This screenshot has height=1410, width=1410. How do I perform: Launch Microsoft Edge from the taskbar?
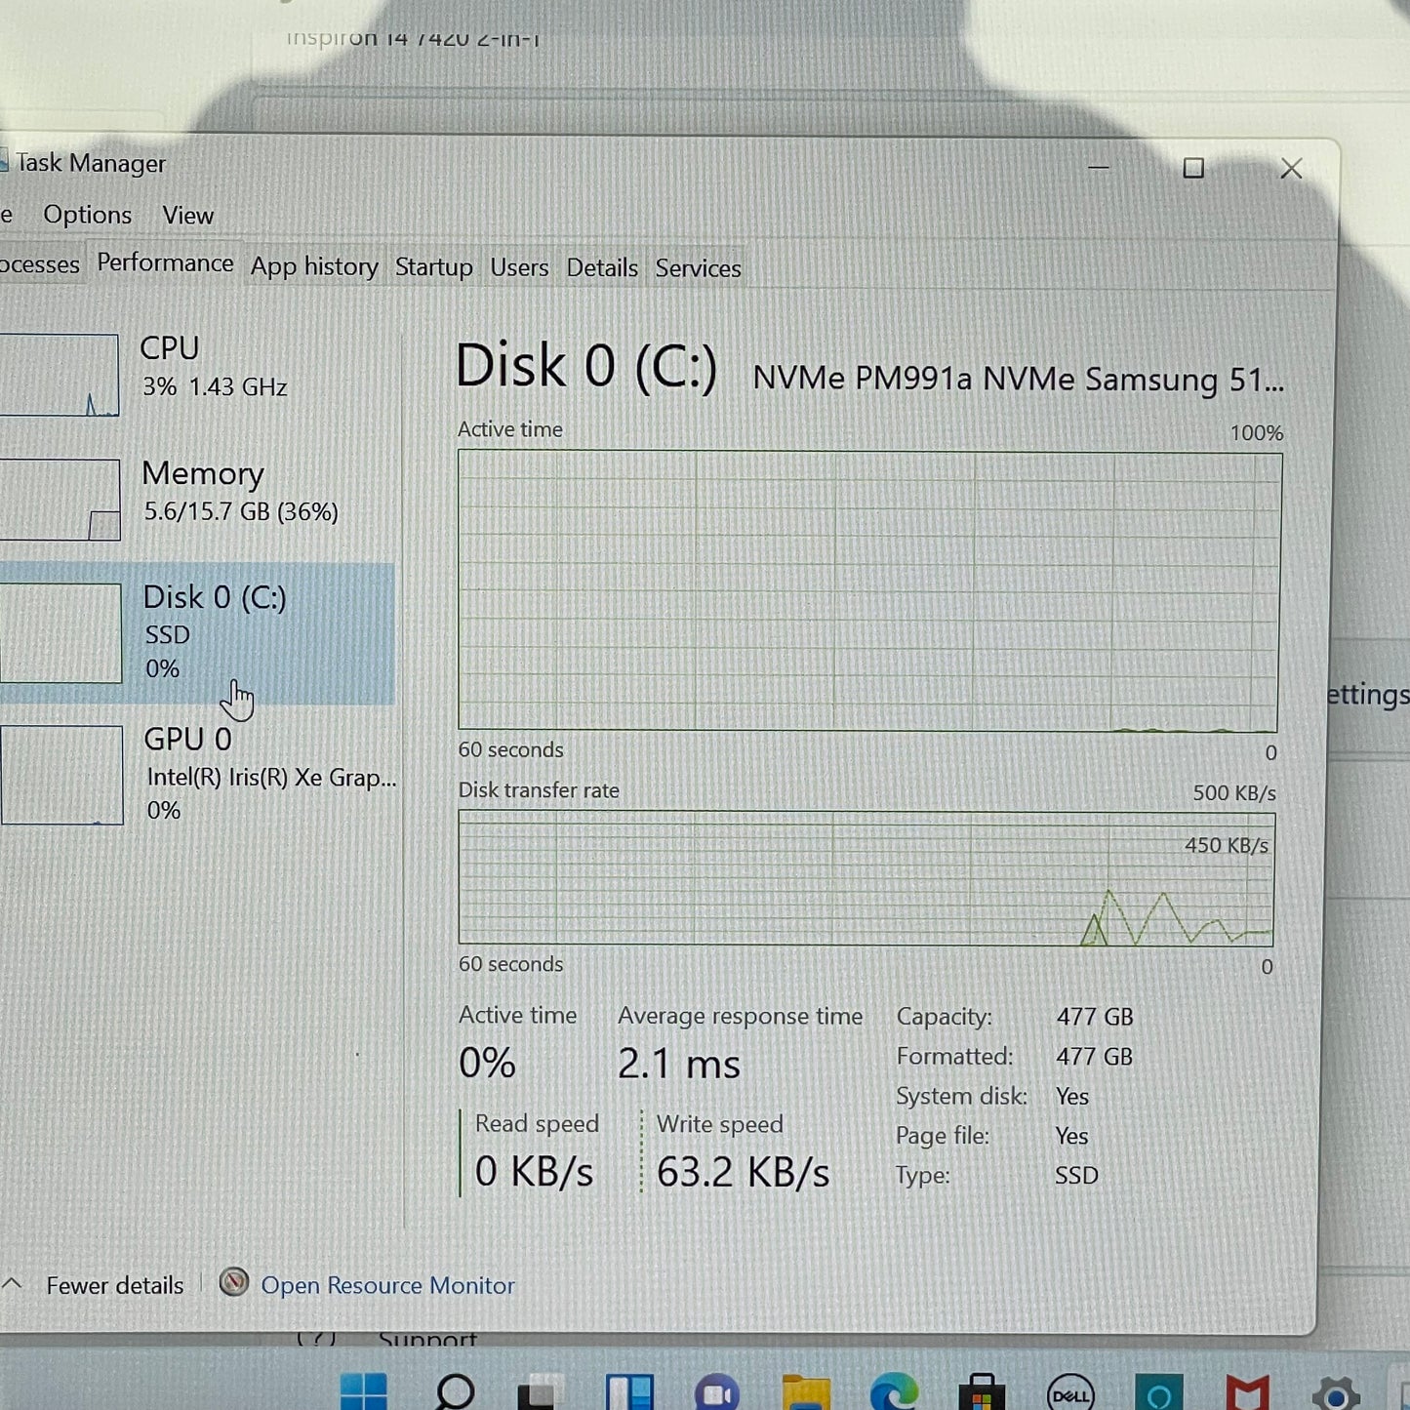click(x=894, y=1392)
